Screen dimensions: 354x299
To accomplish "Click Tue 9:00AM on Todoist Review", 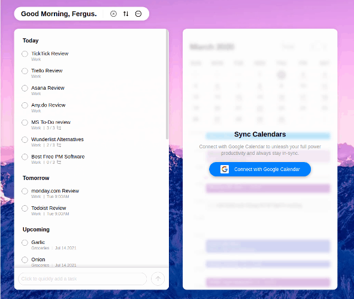I will (58, 214).
